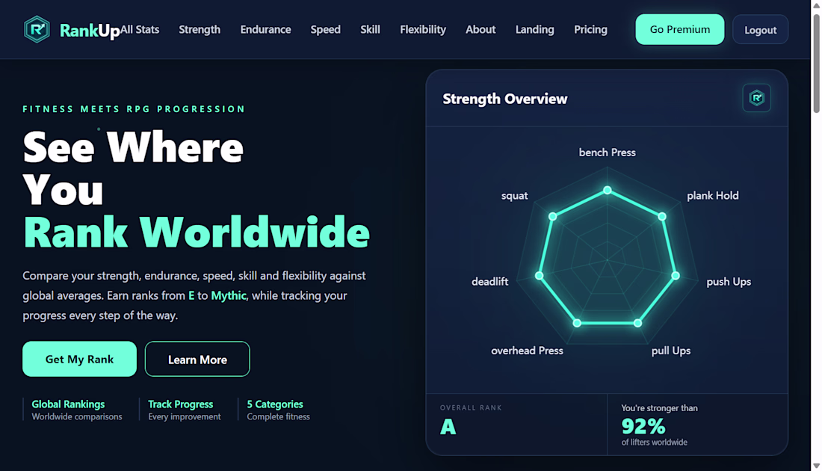822x471 pixels.
Task: Go to the Strength page
Action: pyautogui.click(x=200, y=29)
